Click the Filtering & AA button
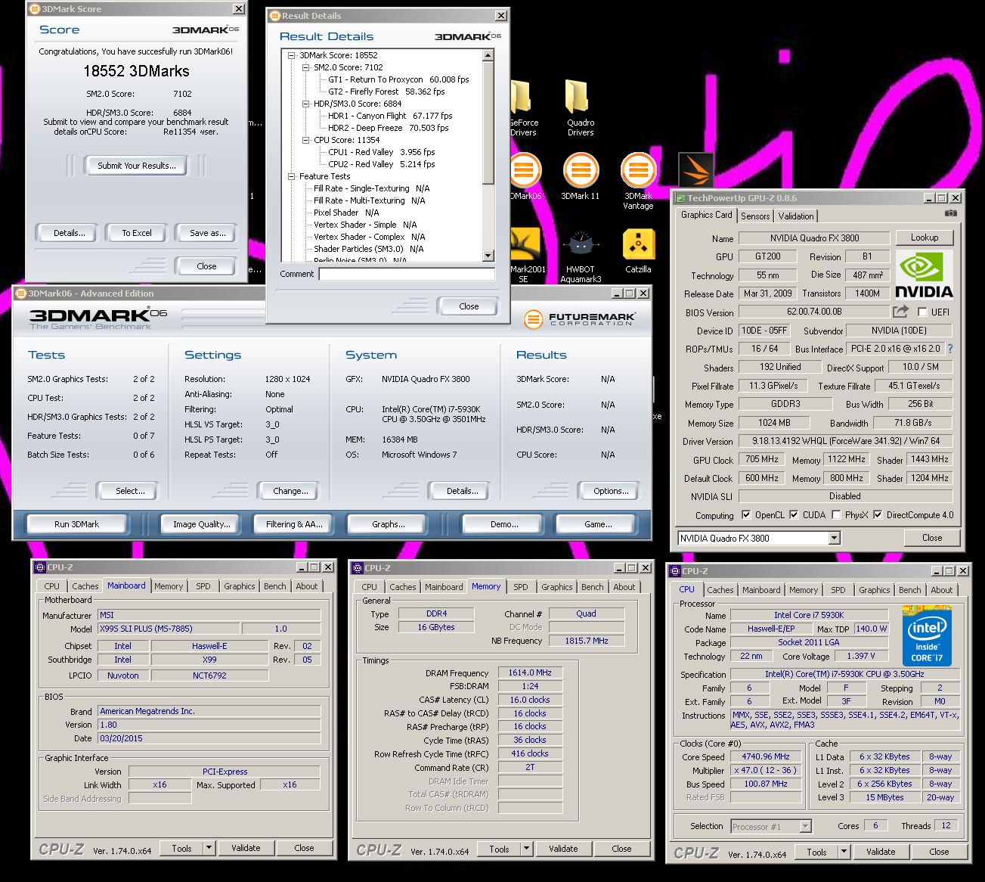 [x=294, y=524]
